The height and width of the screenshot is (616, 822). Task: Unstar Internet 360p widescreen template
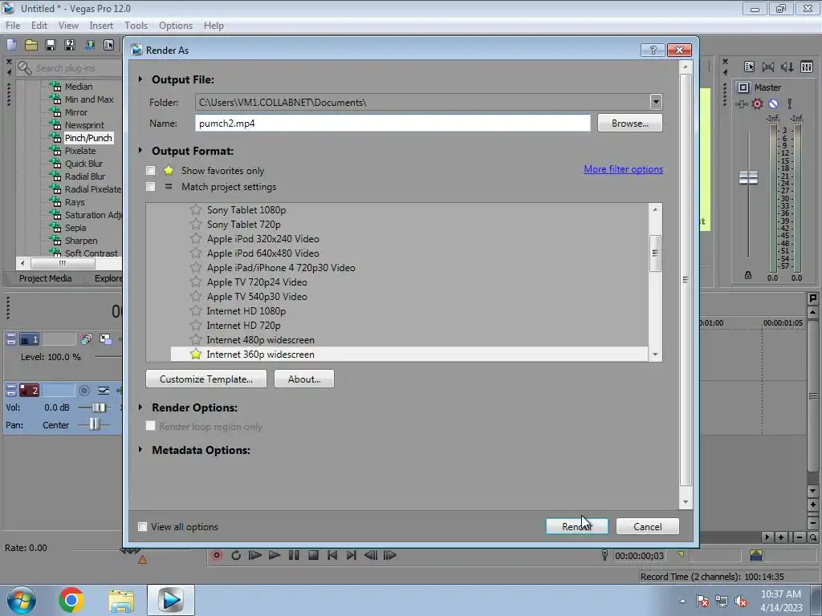(x=196, y=354)
